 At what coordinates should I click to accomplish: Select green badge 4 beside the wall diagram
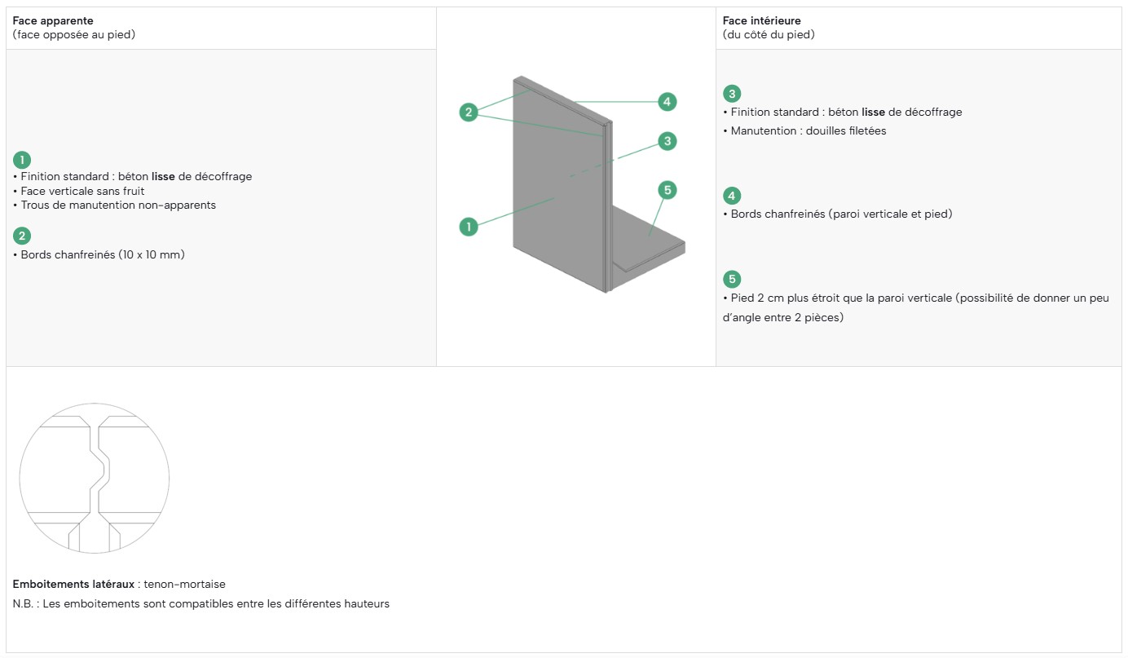coord(668,102)
